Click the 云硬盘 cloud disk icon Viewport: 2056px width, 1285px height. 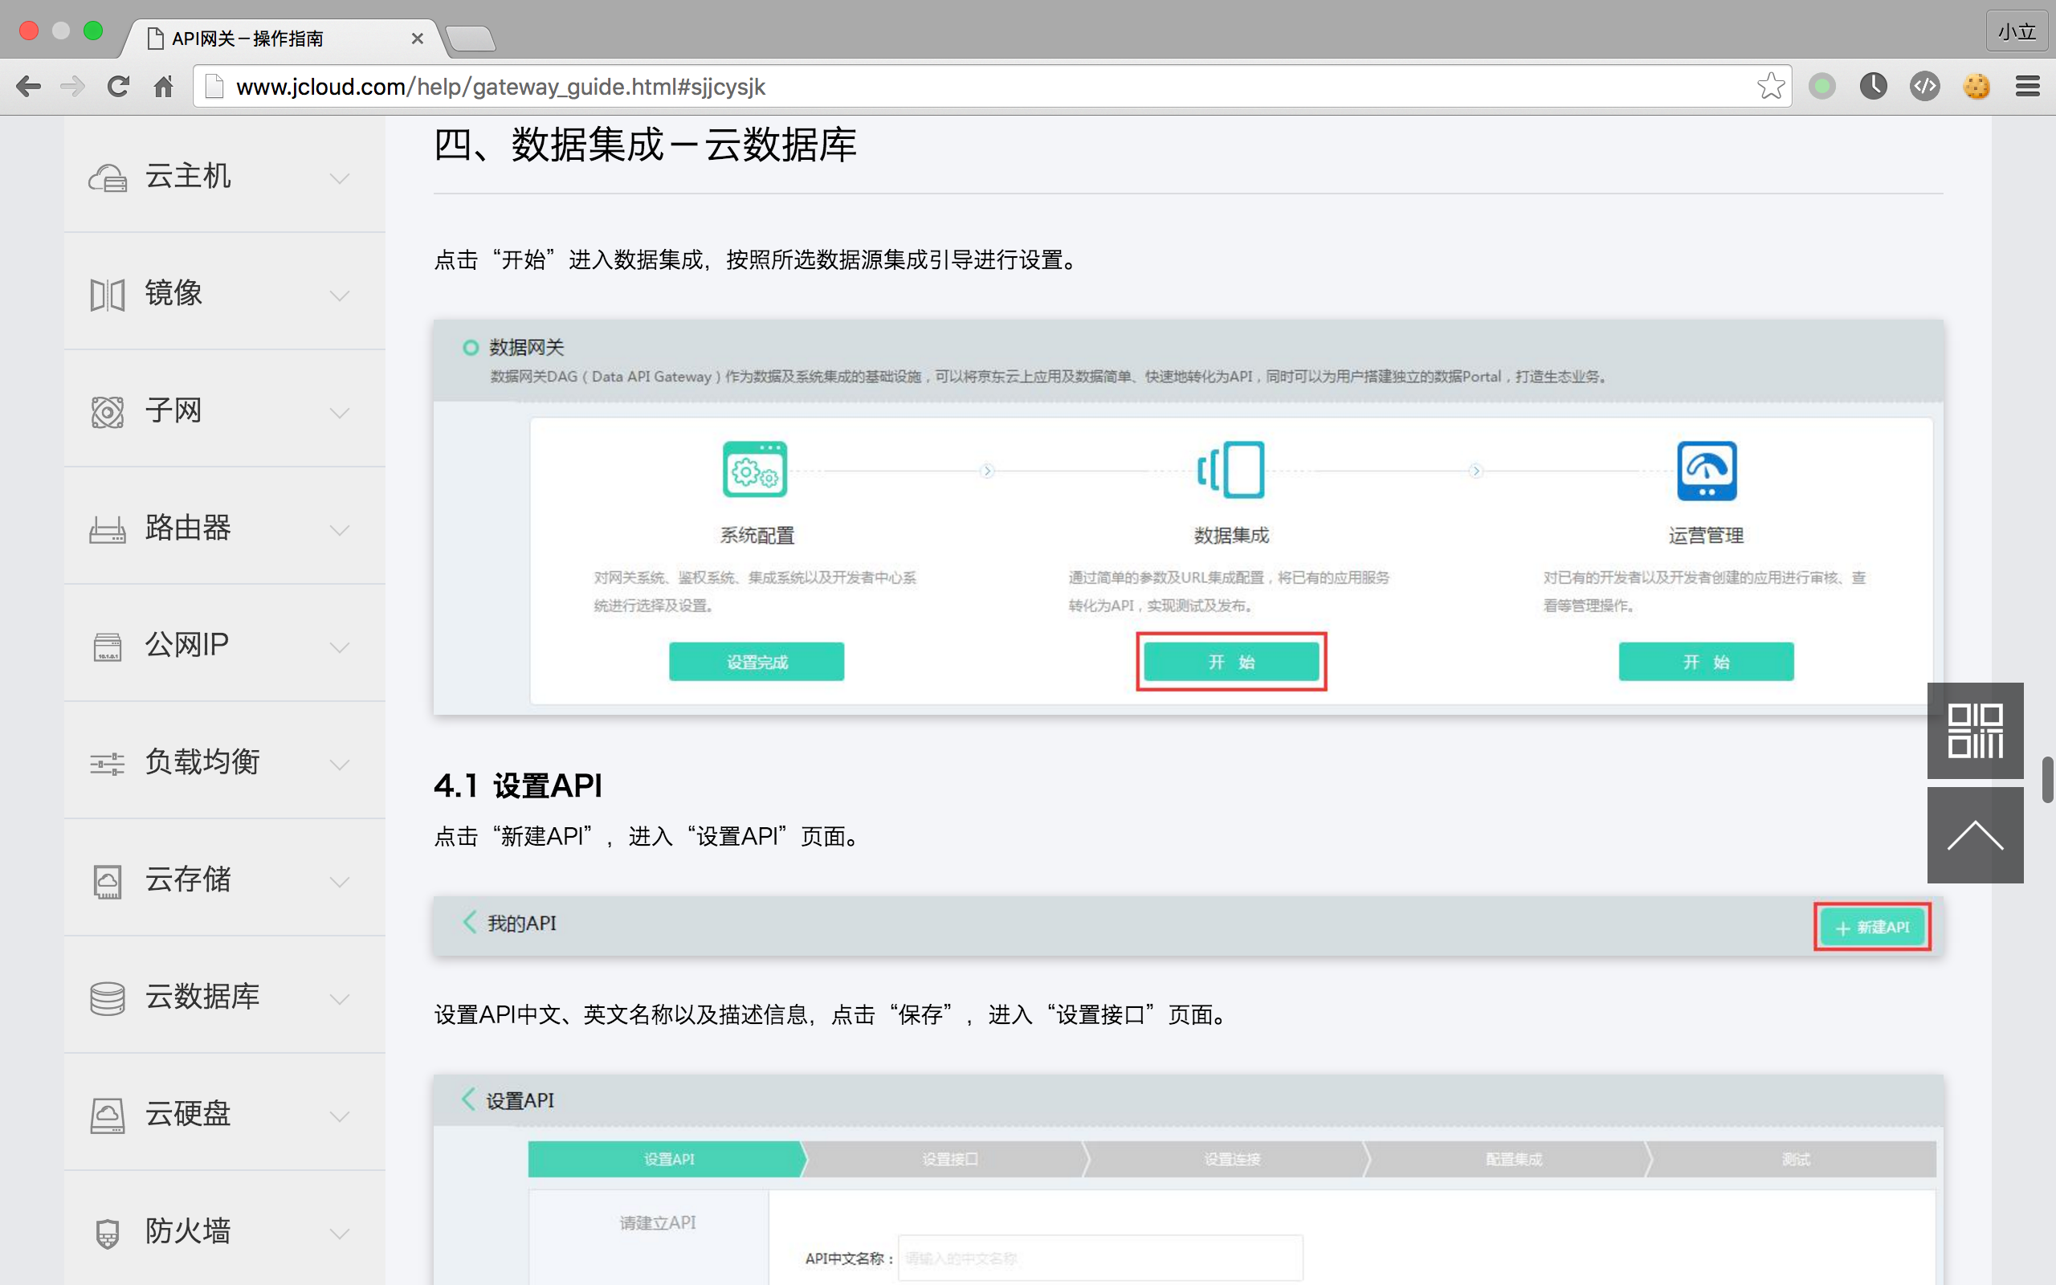(108, 1115)
